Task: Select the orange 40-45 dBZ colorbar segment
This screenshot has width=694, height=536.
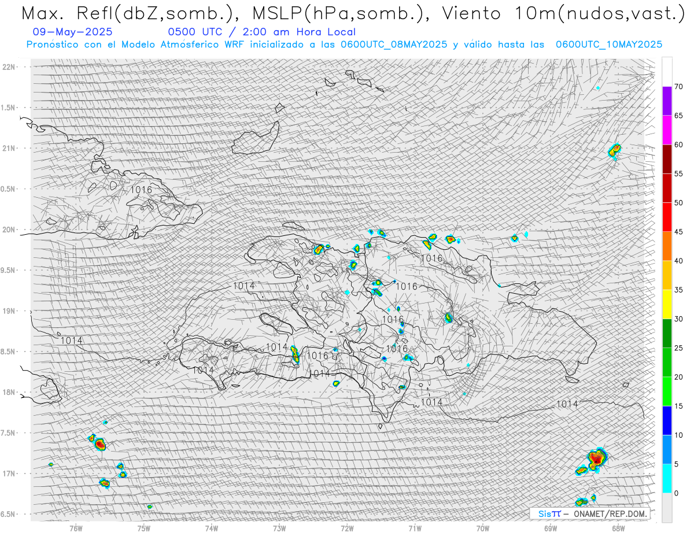Action: pyautogui.click(x=667, y=246)
